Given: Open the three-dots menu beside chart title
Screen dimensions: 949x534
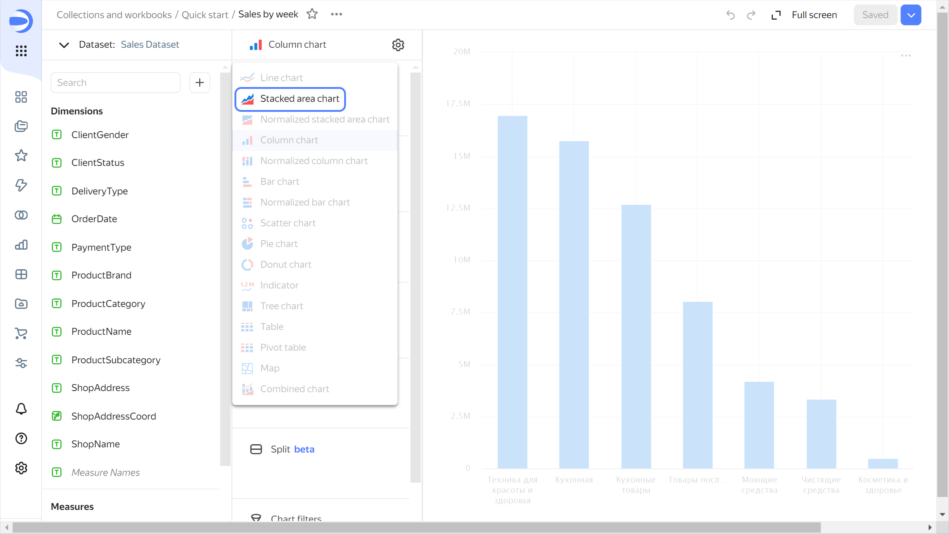Looking at the screenshot, I should point(336,14).
